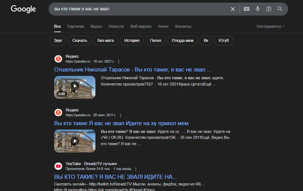Open Отшельник Николай Тарасов result link
The image size is (303, 191).
pyautogui.click(x=133, y=70)
